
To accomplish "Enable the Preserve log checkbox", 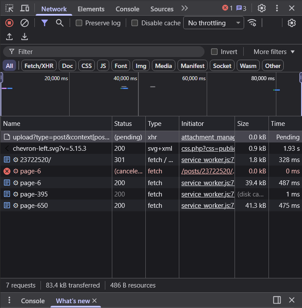I will 79,23.
